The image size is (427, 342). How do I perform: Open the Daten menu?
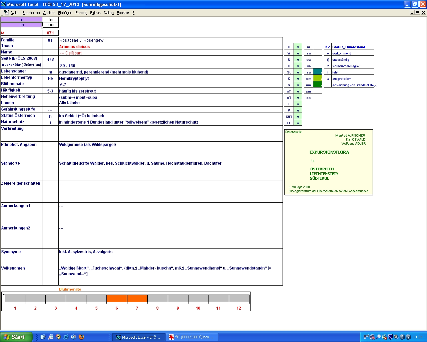click(x=109, y=13)
